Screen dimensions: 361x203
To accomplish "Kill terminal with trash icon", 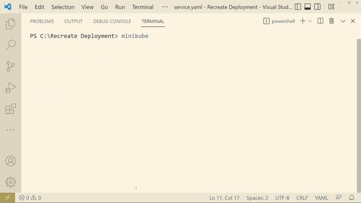I will 332,21.
